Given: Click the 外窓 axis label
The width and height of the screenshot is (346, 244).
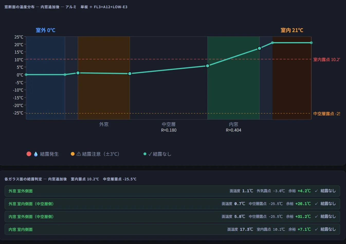Looking at the screenshot, I should click(x=104, y=124).
